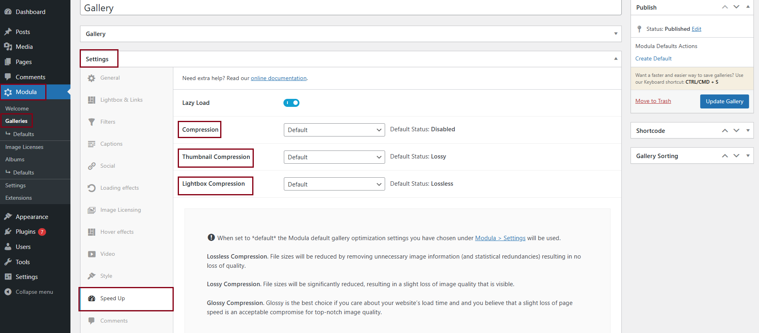Open the Lightbox Compression dropdown
759x333 pixels.
point(334,185)
